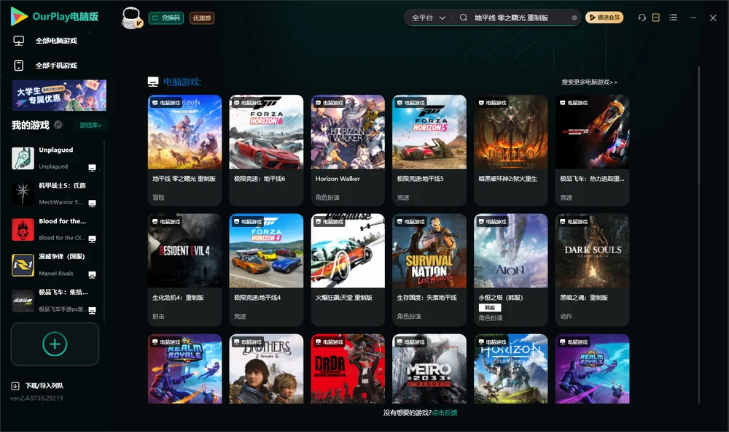This screenshot has height=432, width=729.
Task: Click the 兑换码 redeem code button
Action: coord(166,18)
